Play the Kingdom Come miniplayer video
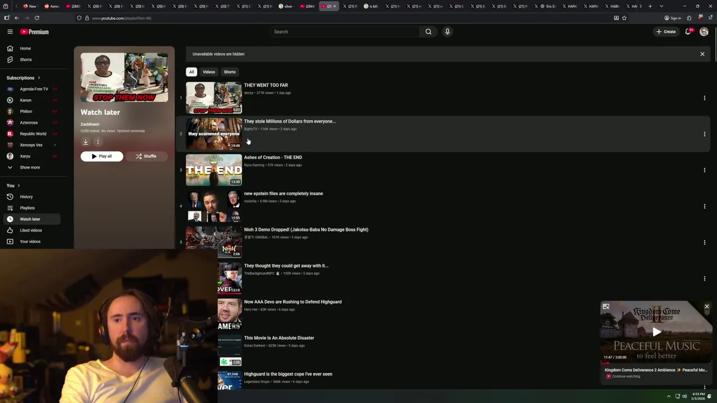 click(x=657, y=332)
